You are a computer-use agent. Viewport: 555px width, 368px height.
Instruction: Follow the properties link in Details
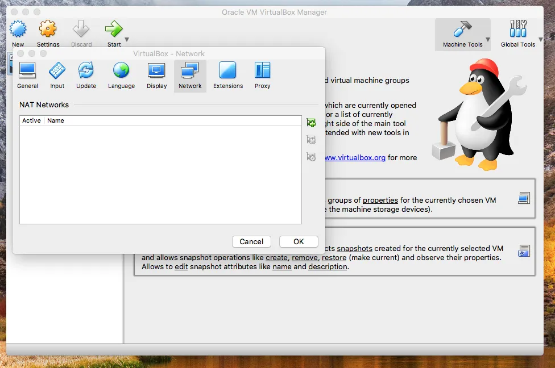tap(380, 200)
